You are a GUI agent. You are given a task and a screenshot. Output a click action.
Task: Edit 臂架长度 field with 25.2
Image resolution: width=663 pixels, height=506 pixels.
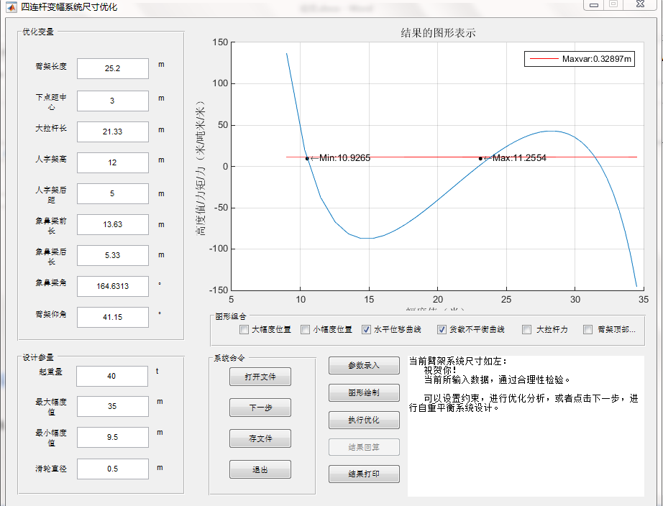(x=113, y=68)
